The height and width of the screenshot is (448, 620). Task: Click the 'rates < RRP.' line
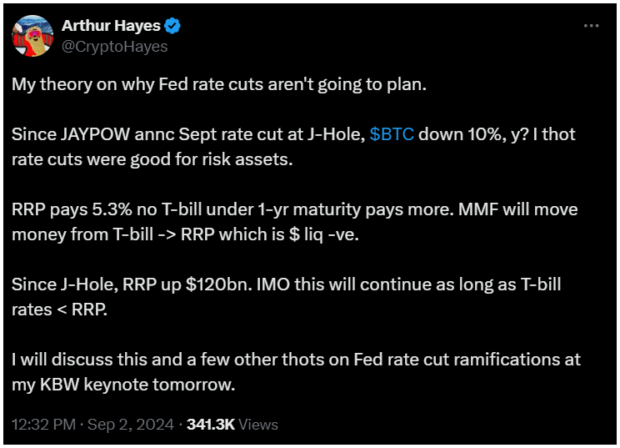tap(60, 310)
